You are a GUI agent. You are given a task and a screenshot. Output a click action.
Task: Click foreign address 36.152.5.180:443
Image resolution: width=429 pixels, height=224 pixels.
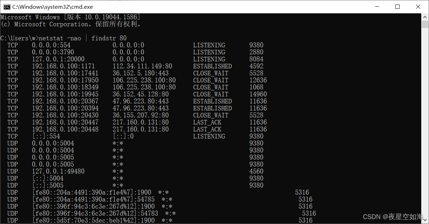coord(141,73)
